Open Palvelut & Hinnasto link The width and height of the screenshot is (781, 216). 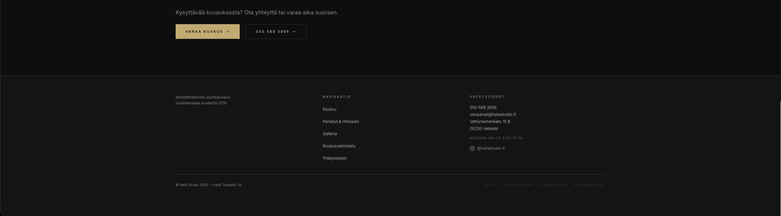(x=341, y=121)
